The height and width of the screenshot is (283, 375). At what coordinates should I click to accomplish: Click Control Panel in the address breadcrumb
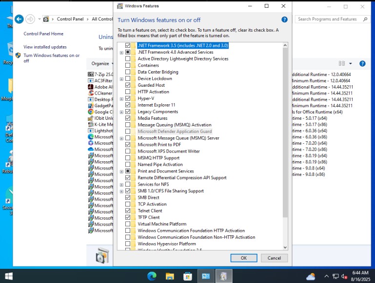pos(70,19)
